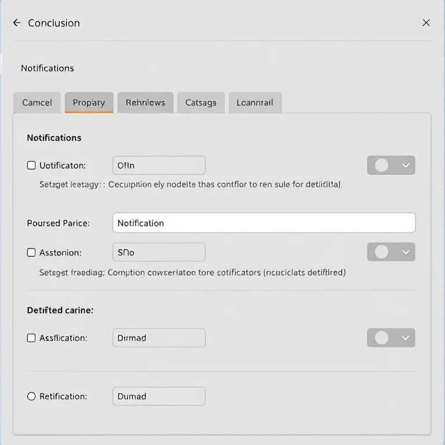Toggle the round switch in Uotificaton row
Screen dimensions: 445x445
point(381,165)
